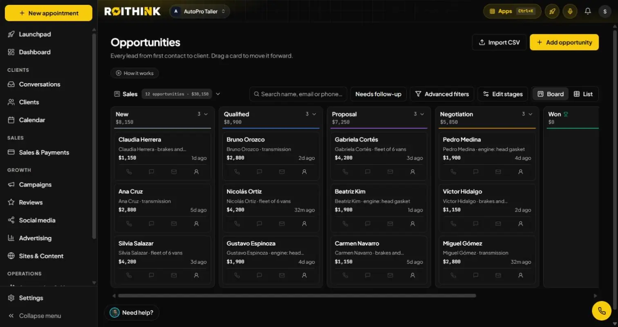Viewport: 618px width, 327px height.
Task: Click person icon on Pedro Medina card
Action: (520, 172)
